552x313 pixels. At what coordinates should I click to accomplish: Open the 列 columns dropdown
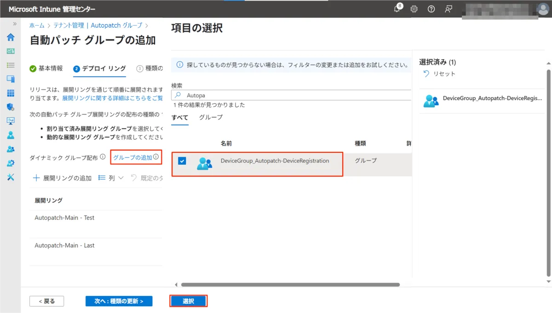(x=111, y=178)
